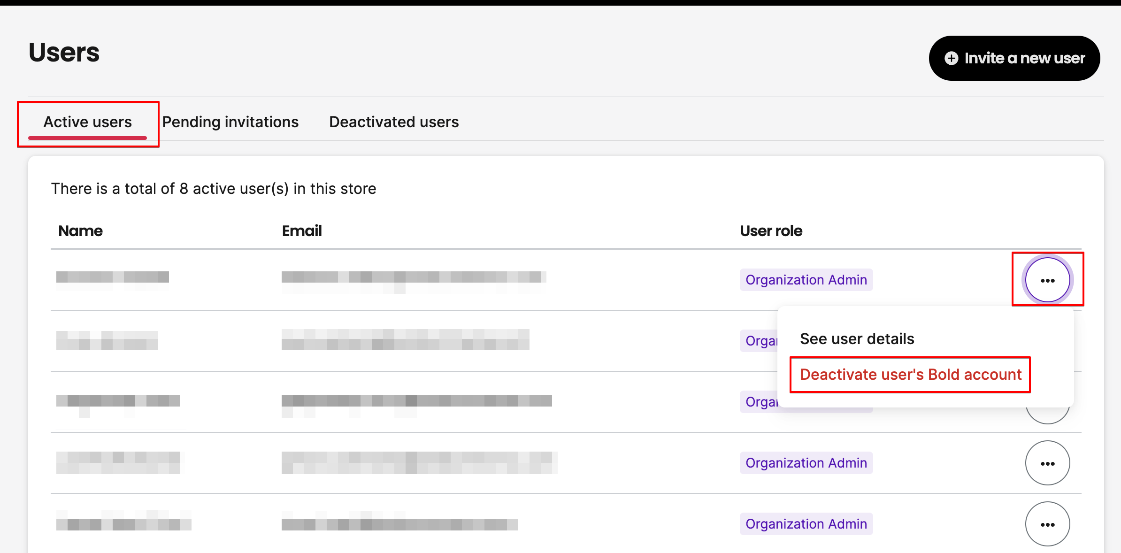
Task: Click the first Organization Admin role badge
Action: tap(806, 279)
